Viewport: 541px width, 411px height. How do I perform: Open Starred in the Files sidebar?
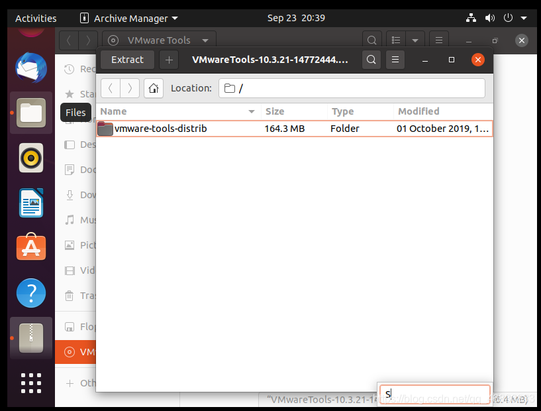[76, 94]
